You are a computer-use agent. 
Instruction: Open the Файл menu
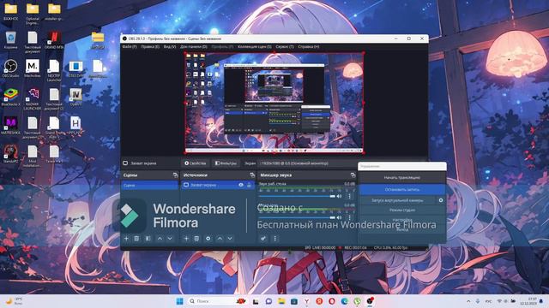point(130,46)
